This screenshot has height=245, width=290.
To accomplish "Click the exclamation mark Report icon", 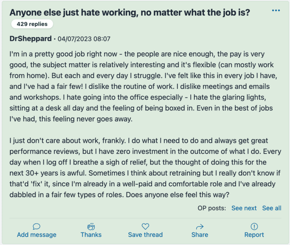I will 254,227.
